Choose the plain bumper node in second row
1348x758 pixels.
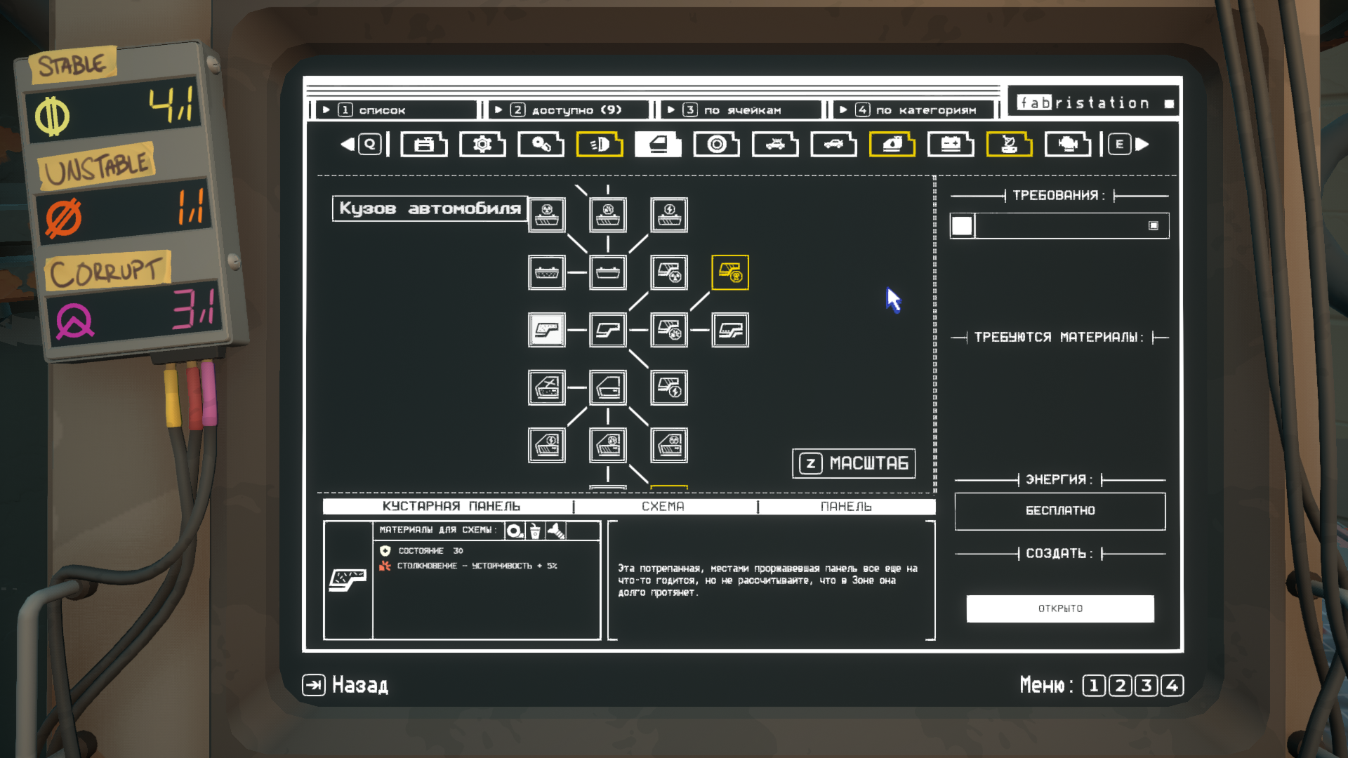pos(608,272)
